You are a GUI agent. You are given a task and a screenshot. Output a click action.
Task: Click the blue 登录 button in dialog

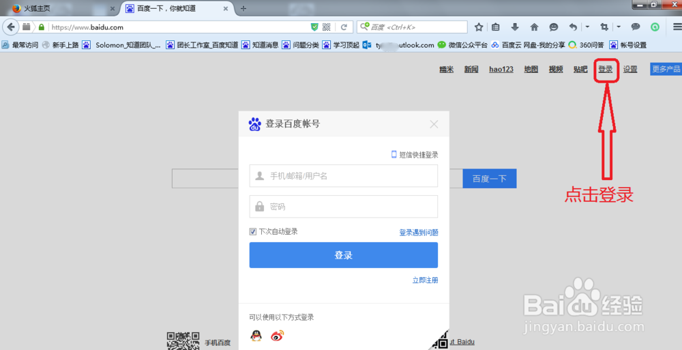coord(343,255)
